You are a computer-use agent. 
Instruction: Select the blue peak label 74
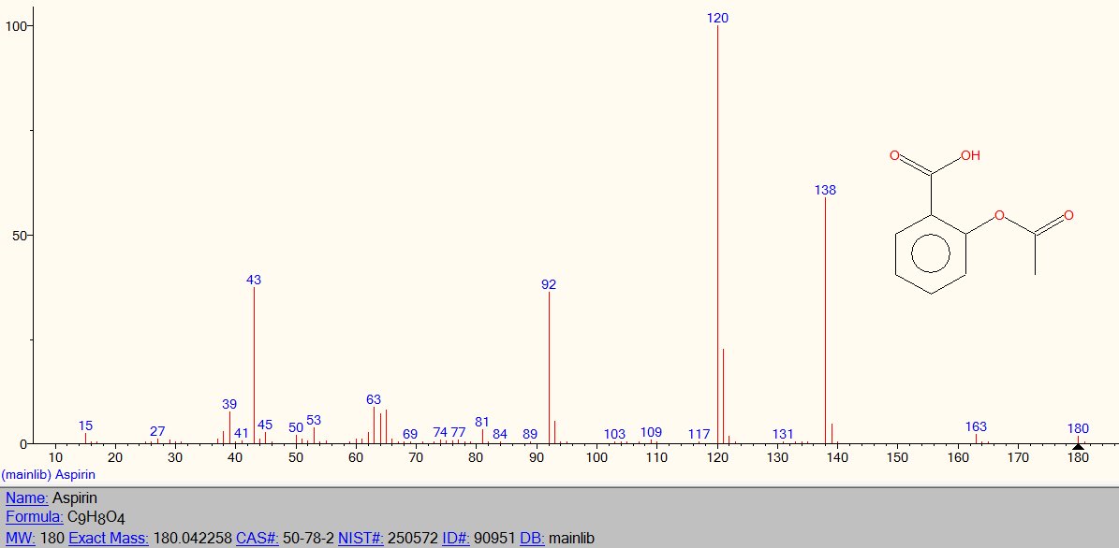pos(439,433)
